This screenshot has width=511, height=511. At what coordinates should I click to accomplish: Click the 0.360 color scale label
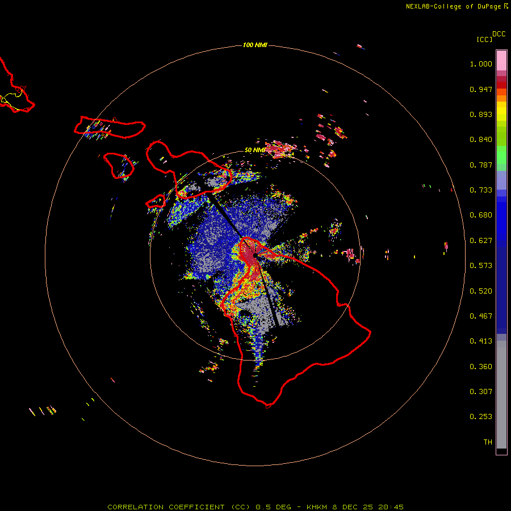click(481, 367)
